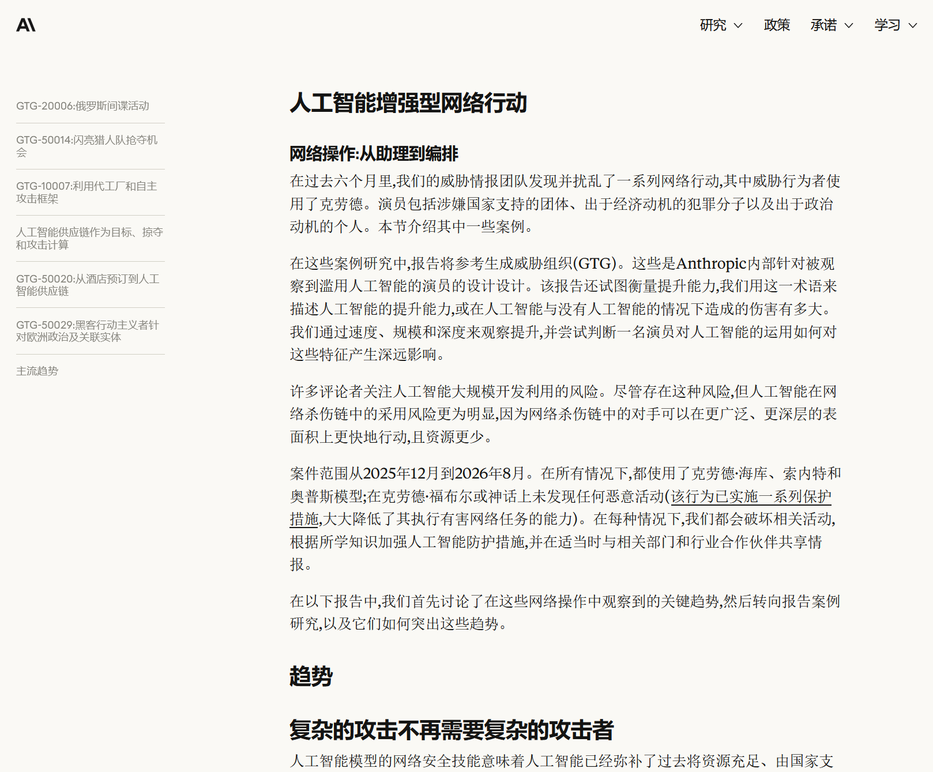Open the 政策 page
The height and width of the screenshot is (772, 933).
click(x=777, y=25)
